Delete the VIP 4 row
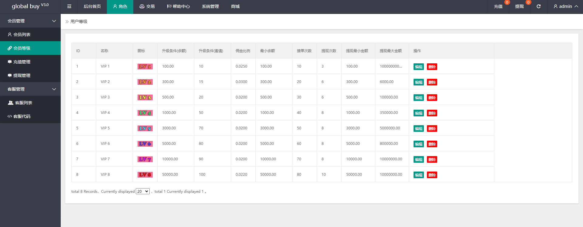The width and height of the screenshot is (583, 227). (x=432, y=113)
